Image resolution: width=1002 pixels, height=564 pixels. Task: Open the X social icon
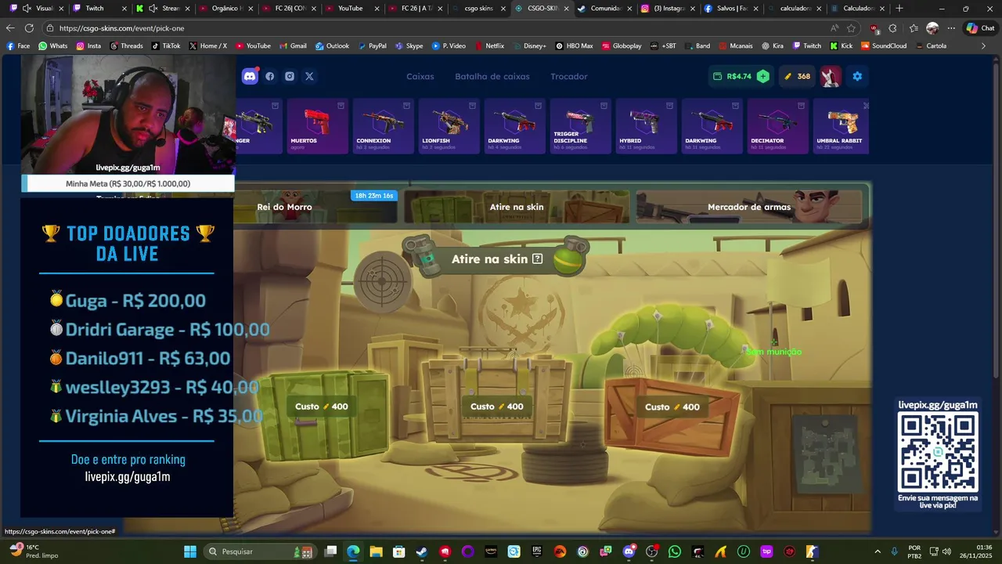click(309, 76)
